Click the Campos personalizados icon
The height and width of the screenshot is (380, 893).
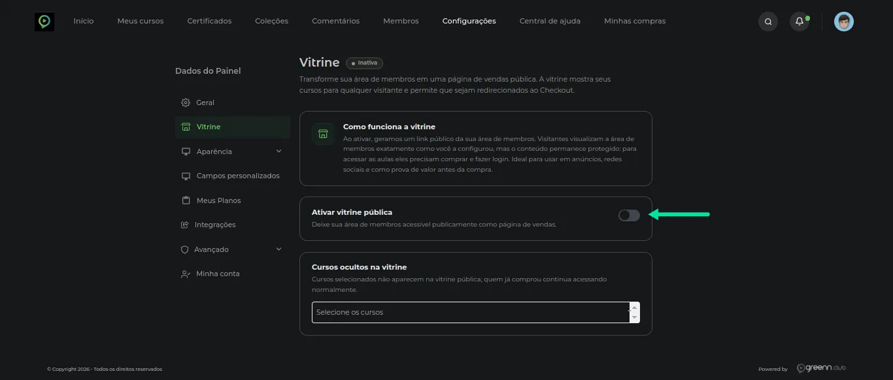click(186, 176)
